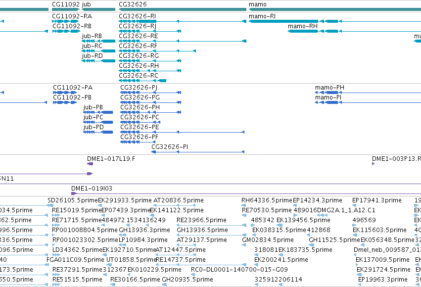Open EST RC0-DL0001-140700-015-G09
421x287 pixels.
[x=239, y=270]
